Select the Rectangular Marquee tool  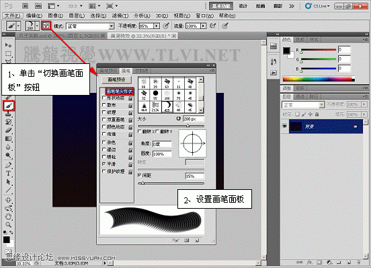(8, 54)
